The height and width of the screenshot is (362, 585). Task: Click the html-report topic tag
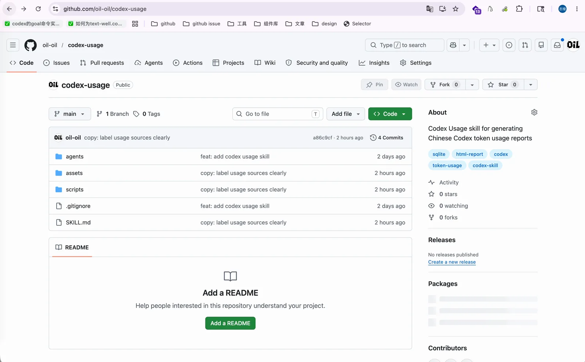point(469,154)
